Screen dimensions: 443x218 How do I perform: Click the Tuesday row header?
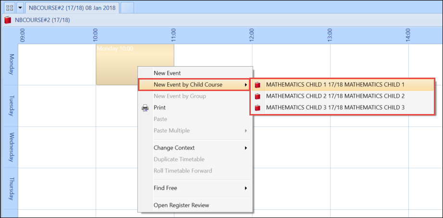tap(11, 105)
